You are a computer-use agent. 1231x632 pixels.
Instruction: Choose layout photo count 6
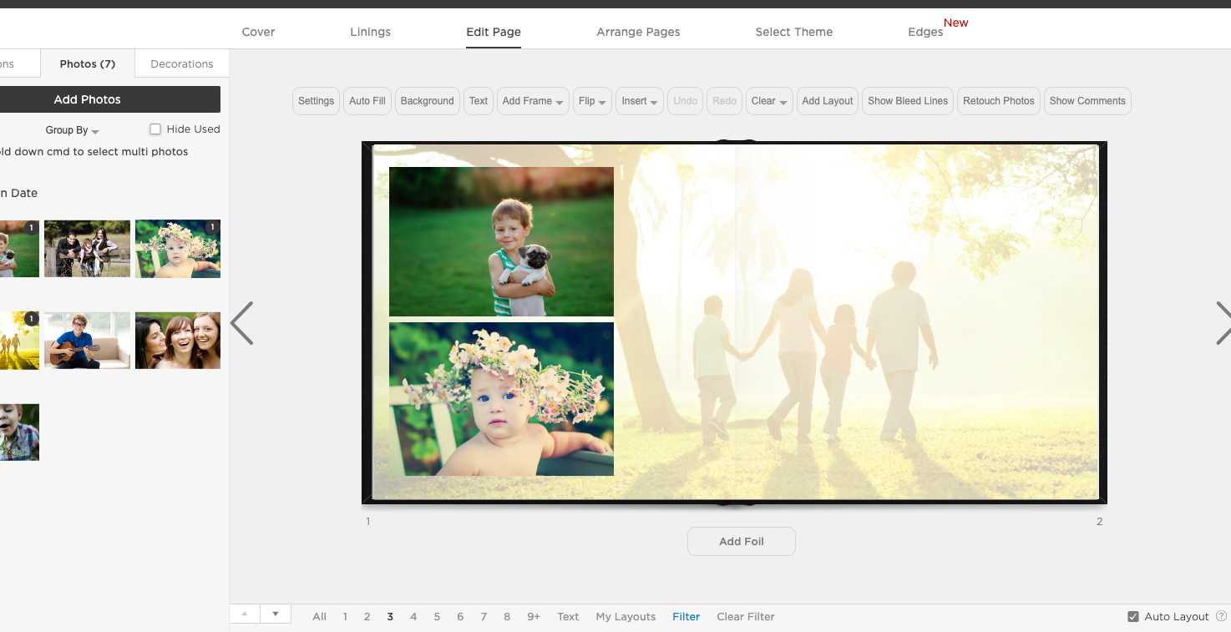460,617
